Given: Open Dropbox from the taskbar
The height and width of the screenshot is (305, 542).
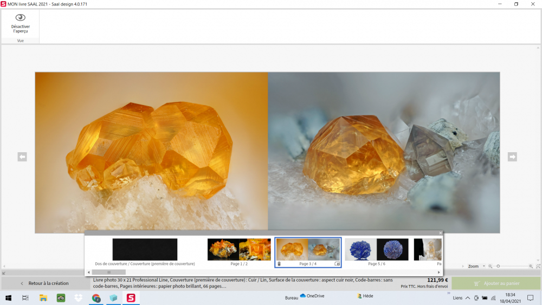Looking at the screenshot, I should point(79,297).
